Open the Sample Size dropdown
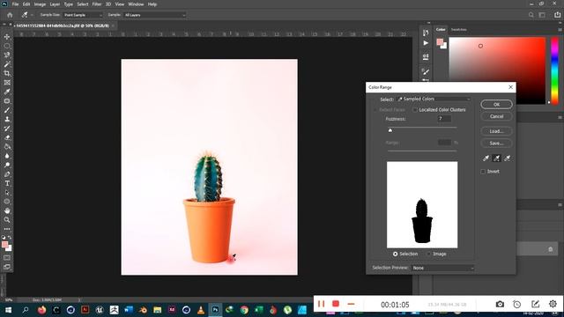The width and height of the screenshot is (564, 317). (x=83, y=15)
